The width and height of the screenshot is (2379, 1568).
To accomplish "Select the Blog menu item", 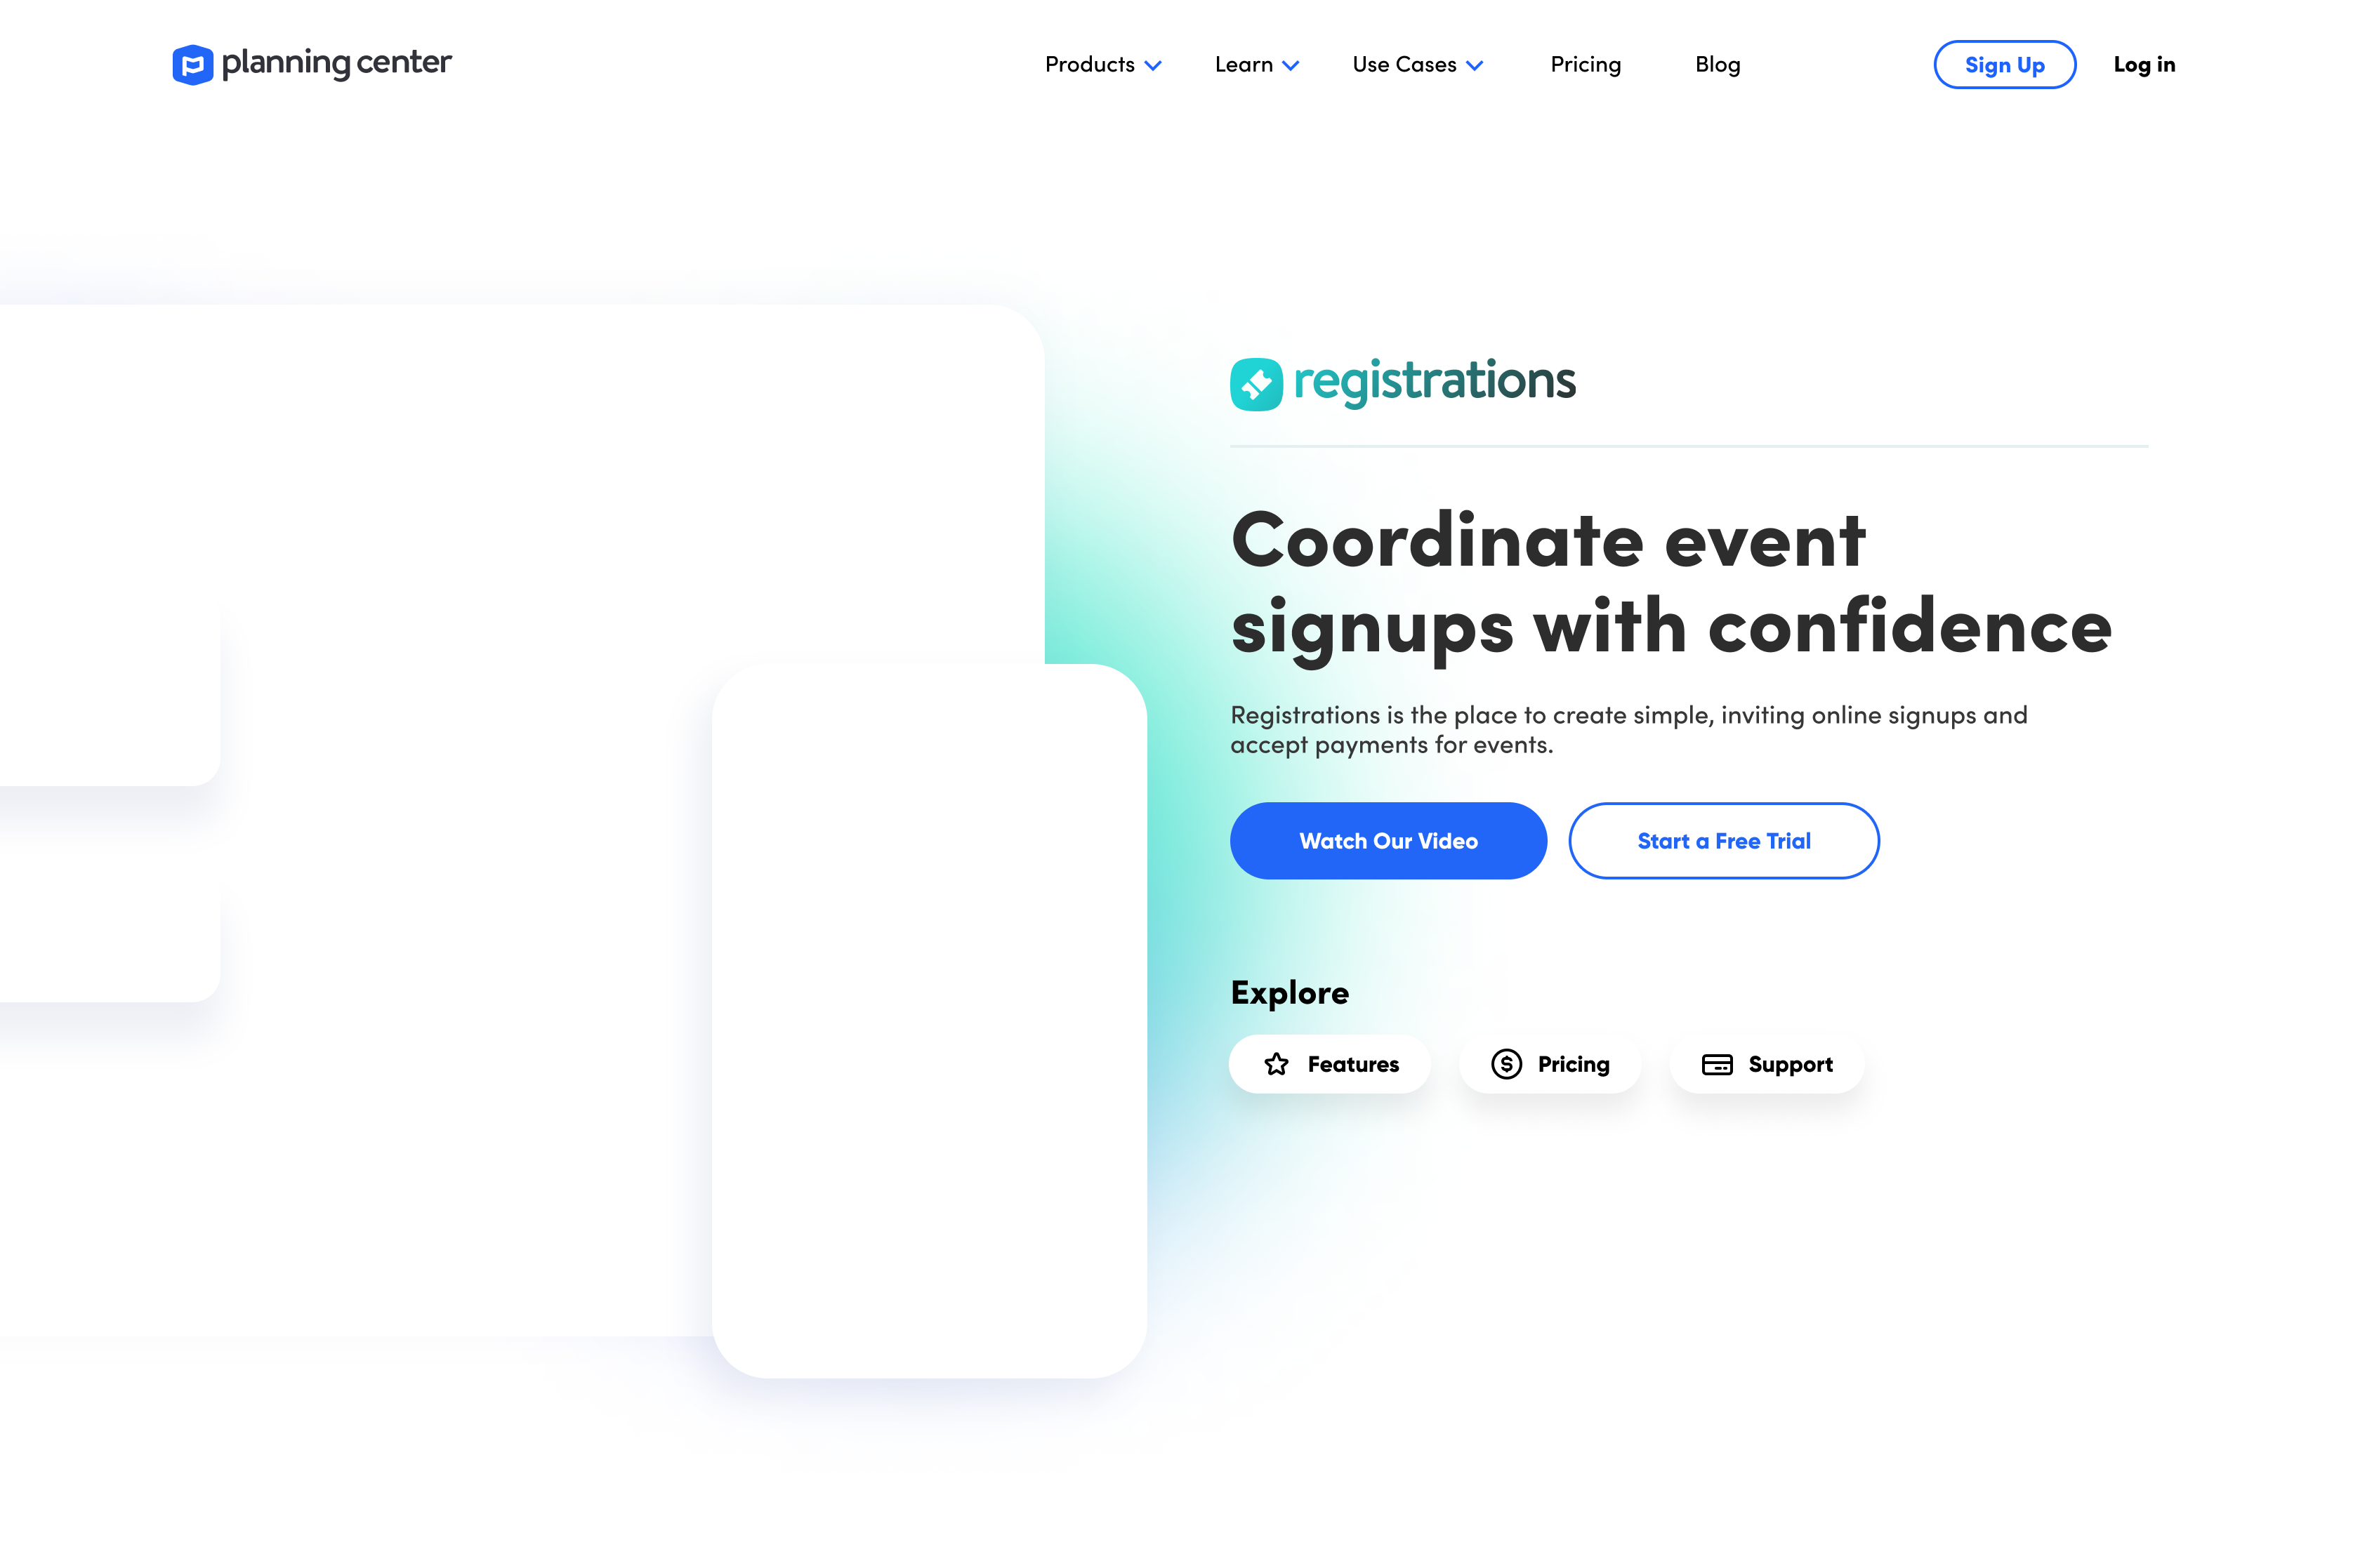I will coord(1718,65).
